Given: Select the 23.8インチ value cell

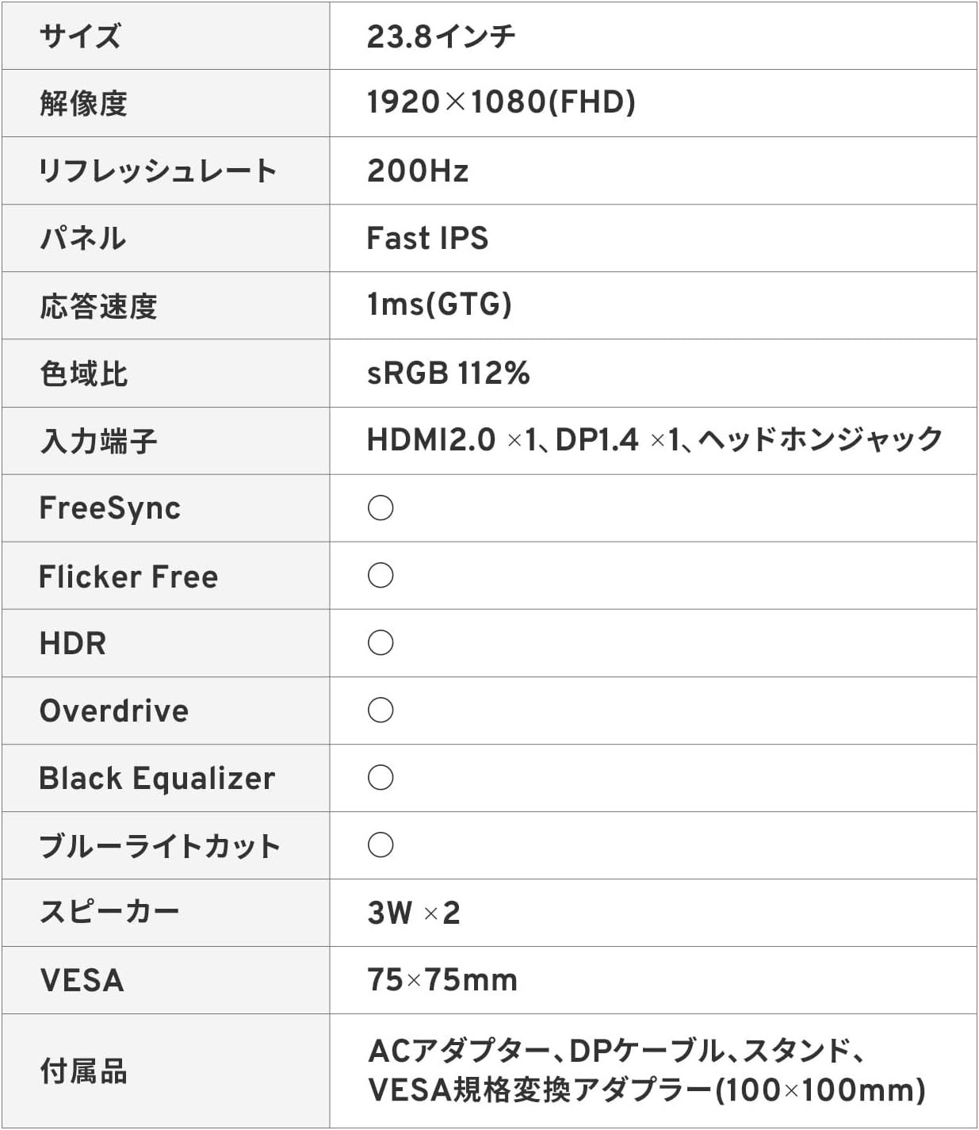Looking at the screenshot, I should pyautogui.click(x=441, y=36).
